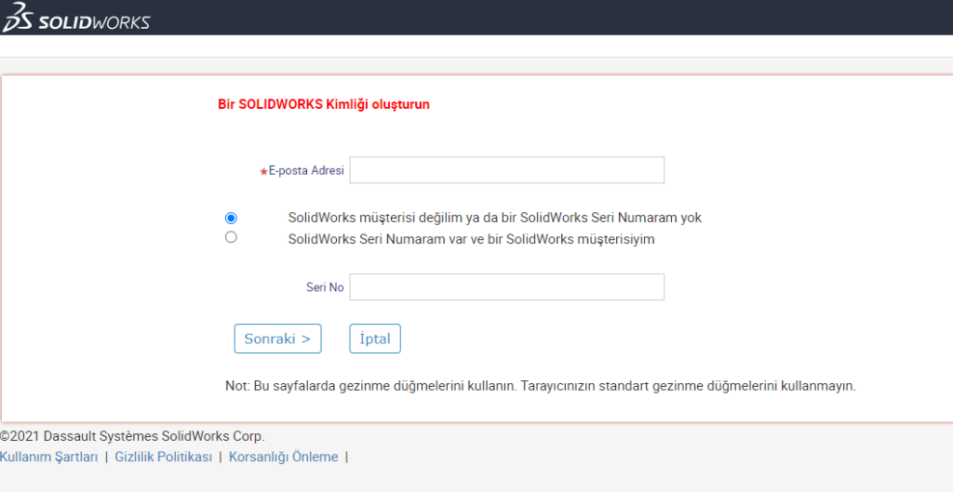Click the Seri No field label
Viewport: 953px width, 492px height.
pyautogui.click(x=325, y=287)
